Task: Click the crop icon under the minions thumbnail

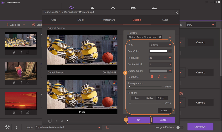Action: coord(21,52)
